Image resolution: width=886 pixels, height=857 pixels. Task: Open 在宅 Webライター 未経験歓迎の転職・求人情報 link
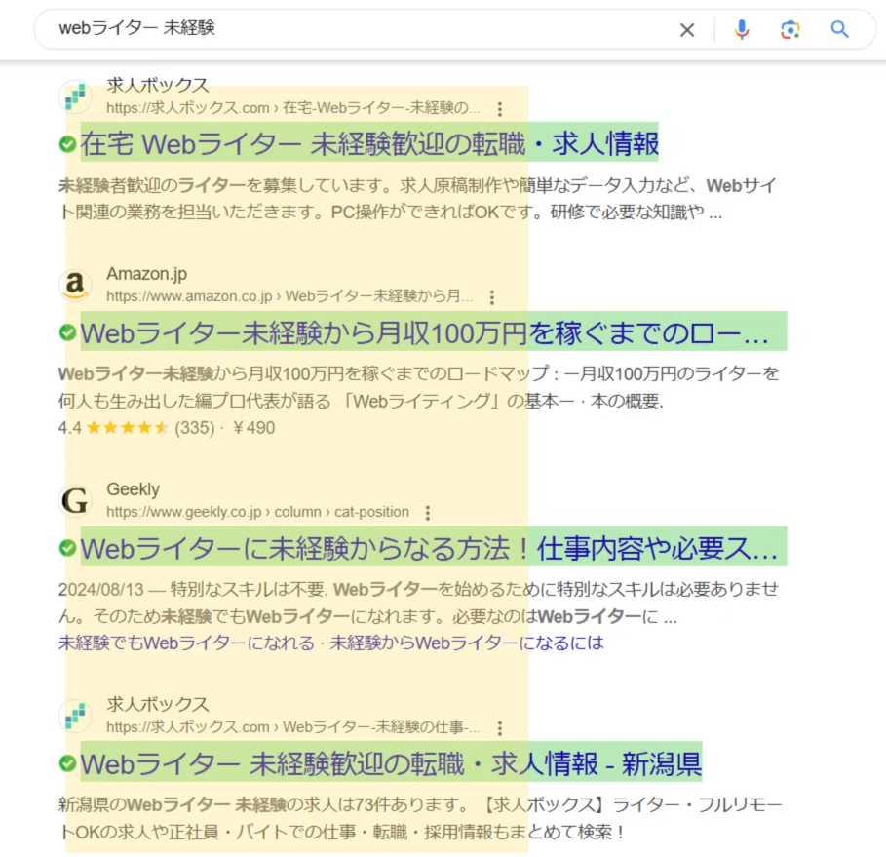tap(369, 143)
